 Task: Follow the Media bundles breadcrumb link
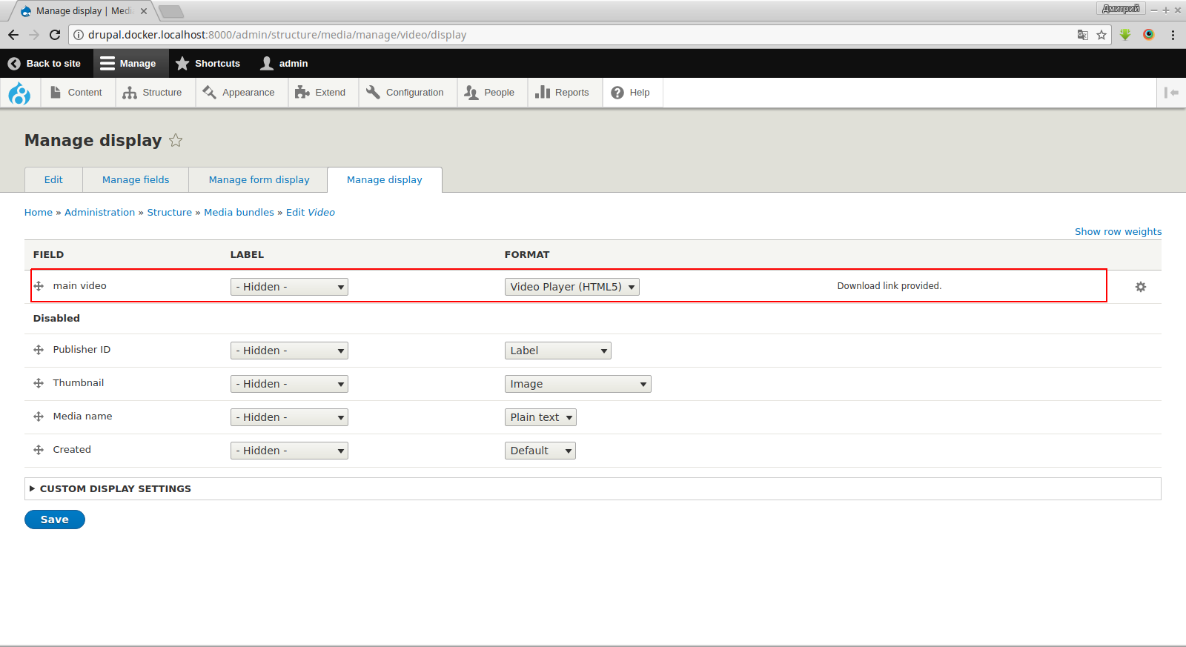coord(239,213)
